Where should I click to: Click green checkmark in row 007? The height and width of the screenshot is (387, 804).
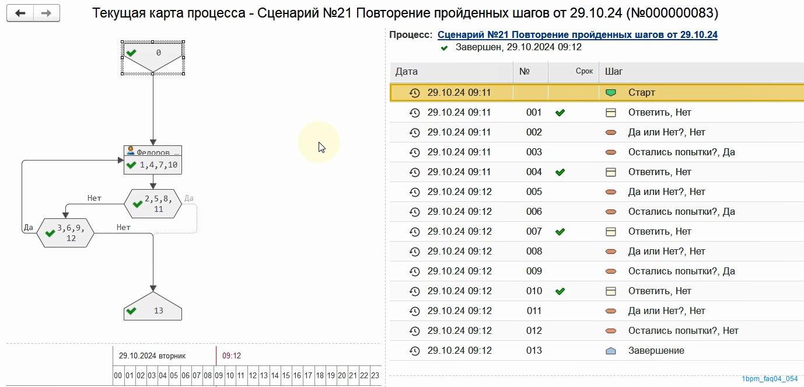[x=560, y=232]
